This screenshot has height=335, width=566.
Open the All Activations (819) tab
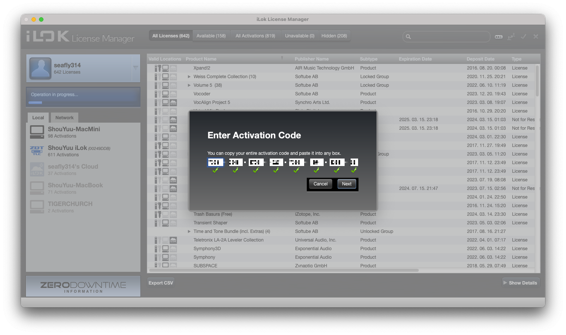coord(255,36)
